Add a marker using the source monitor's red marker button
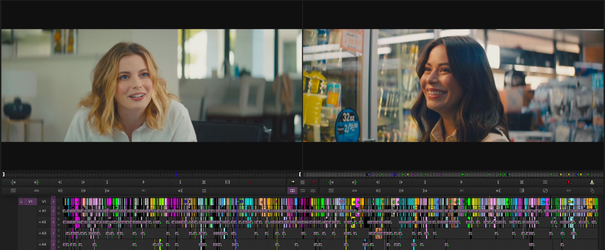605x250 pixels. tap(251, 182)
